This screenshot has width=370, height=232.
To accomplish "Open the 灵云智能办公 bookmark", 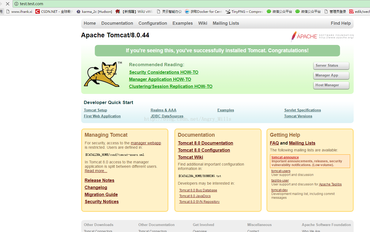I will (x=169, y=11).
